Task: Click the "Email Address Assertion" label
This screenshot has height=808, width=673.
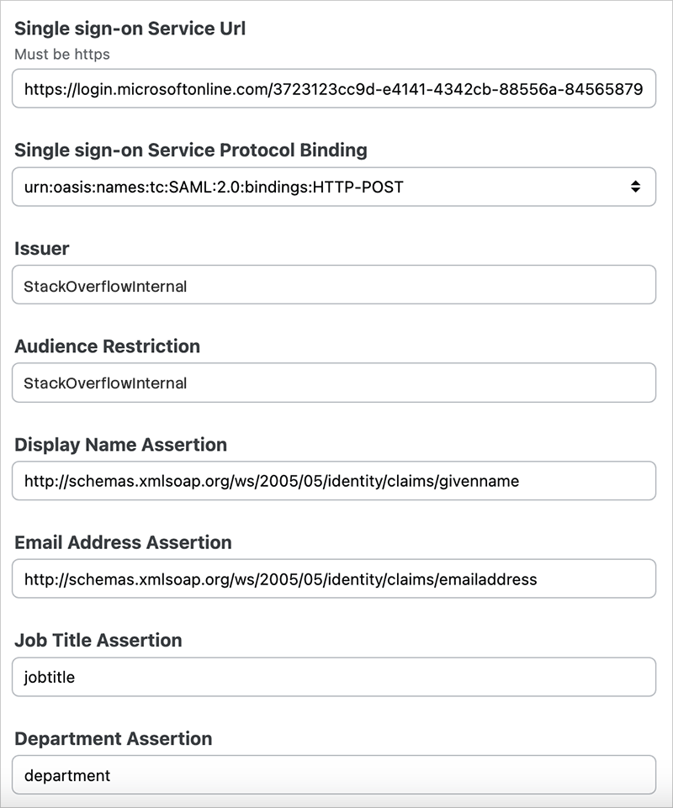Action: [123, 542]
